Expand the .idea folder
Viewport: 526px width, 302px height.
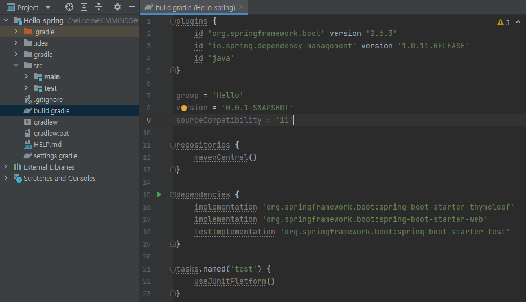(16, 43)
